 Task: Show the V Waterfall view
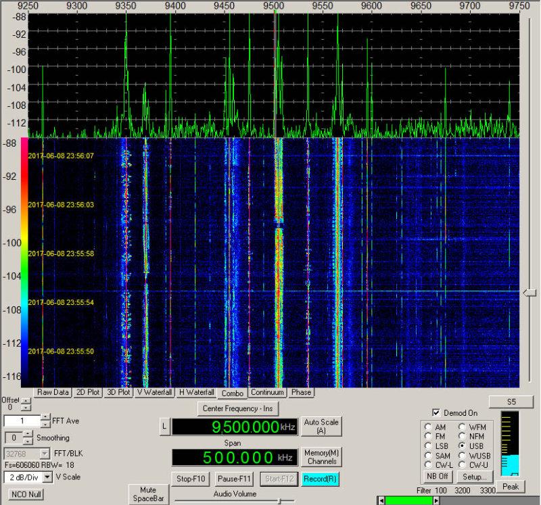[154, 392]
